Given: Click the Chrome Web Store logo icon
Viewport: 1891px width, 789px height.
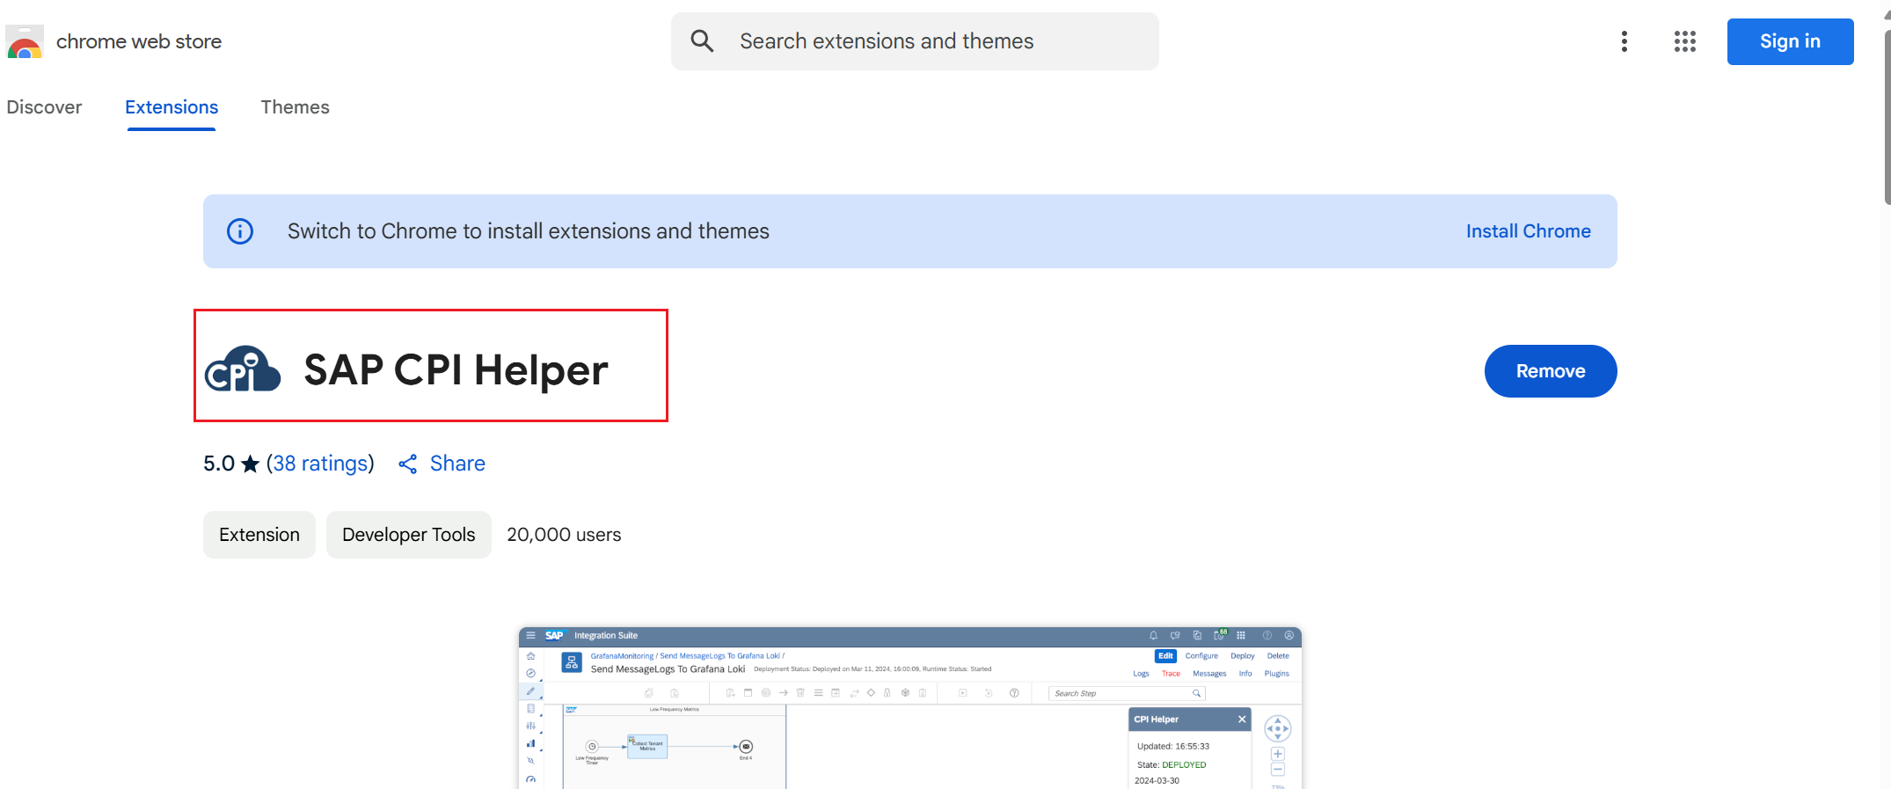Looking at the screenshot, I should [25, 41].
